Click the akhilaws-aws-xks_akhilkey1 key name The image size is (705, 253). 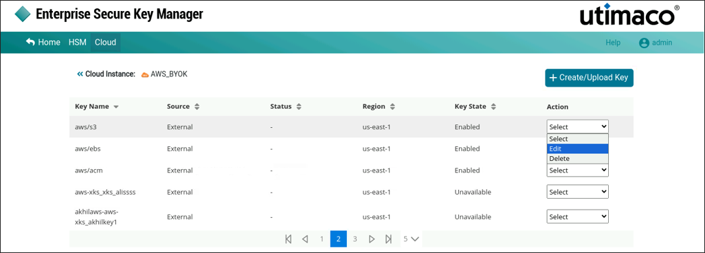tap(98, 217)
